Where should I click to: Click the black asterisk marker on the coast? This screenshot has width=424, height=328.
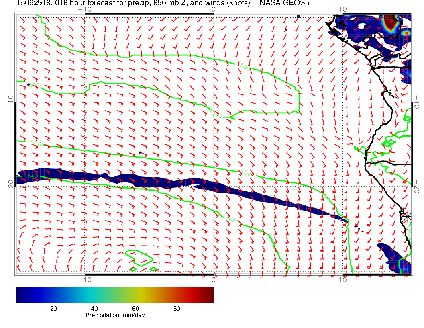[x=408, y=216]
